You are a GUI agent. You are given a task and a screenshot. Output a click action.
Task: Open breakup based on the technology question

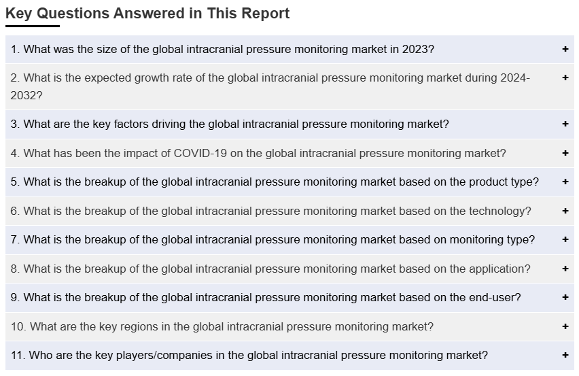270,211
